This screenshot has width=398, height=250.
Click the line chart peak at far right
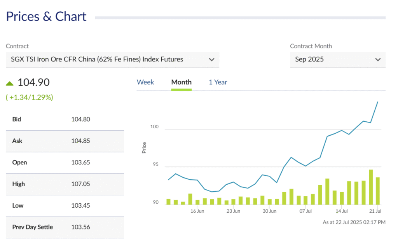[x=378, y=102]
